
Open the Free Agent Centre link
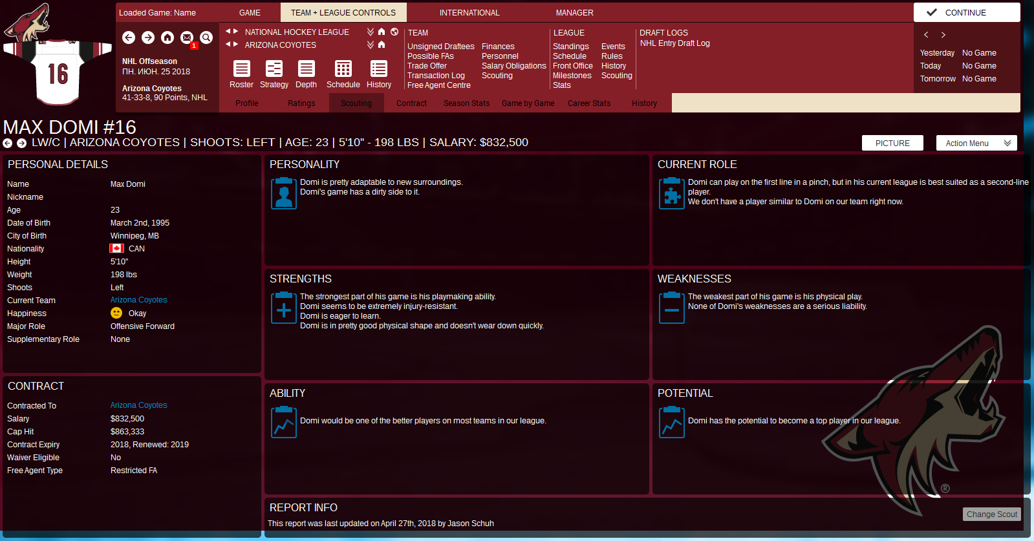pyautogui.click(x=439, y=85)
